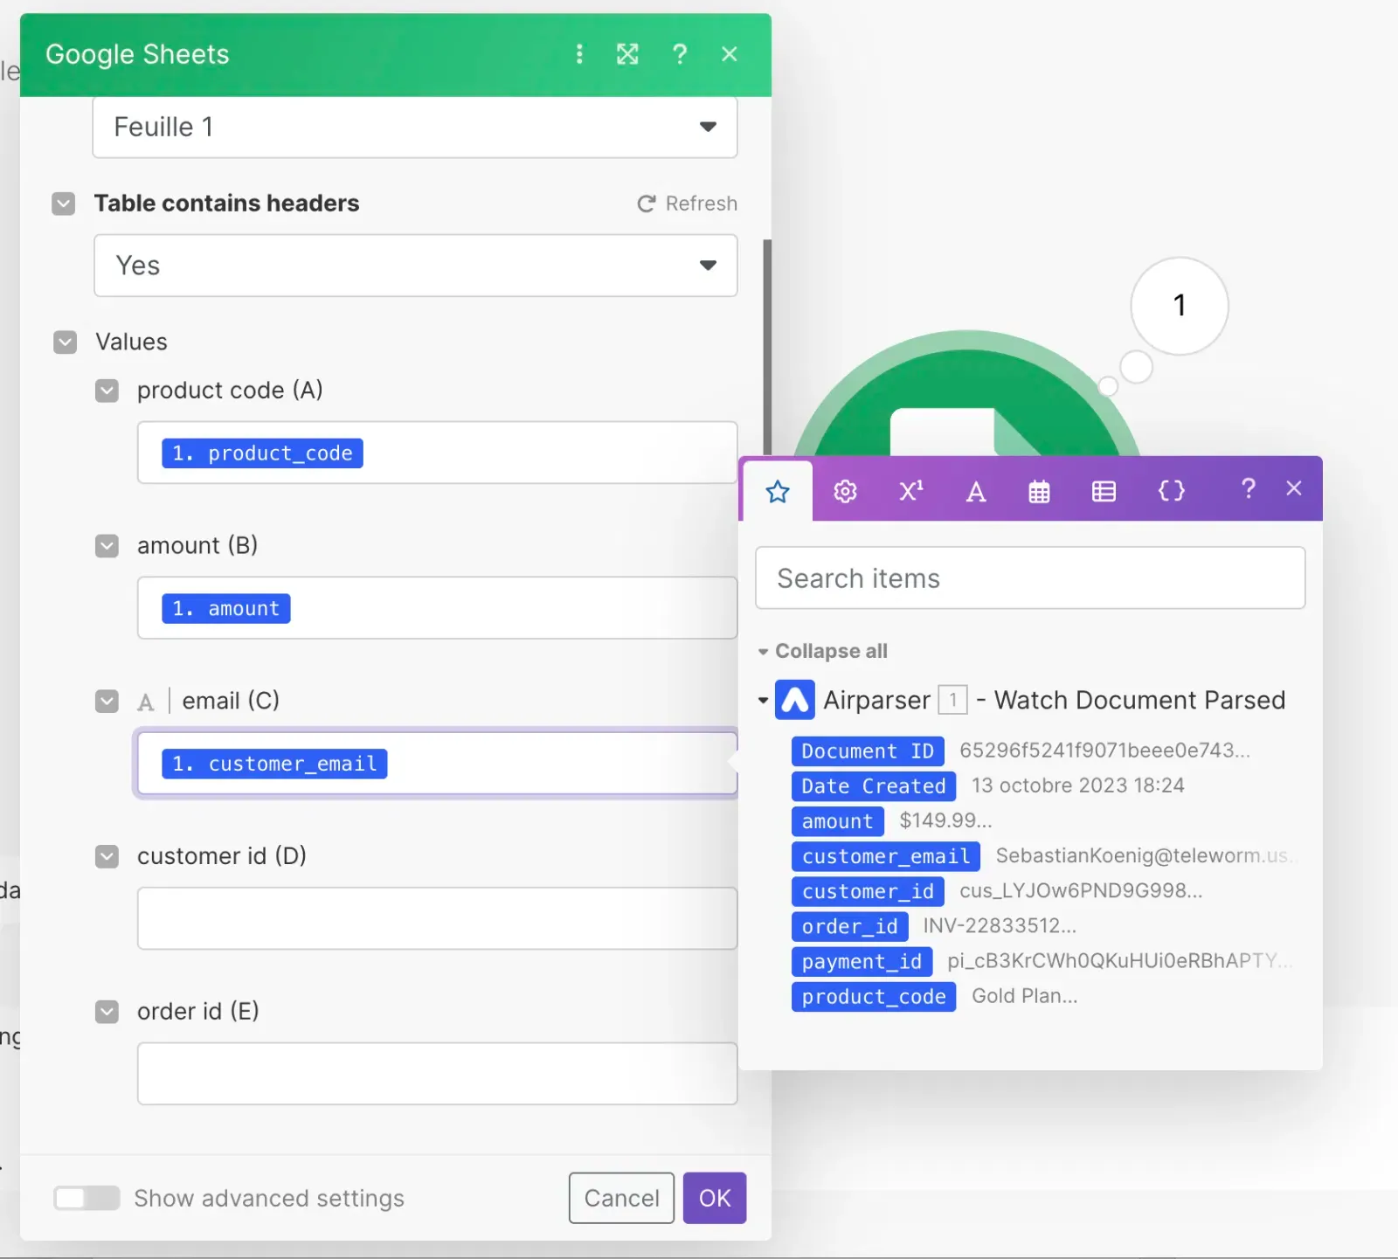This screenshot has height=1259, width=1398.
Task: Insert the customer_email variable from Airparser list
Action: (x=886, y=856)
